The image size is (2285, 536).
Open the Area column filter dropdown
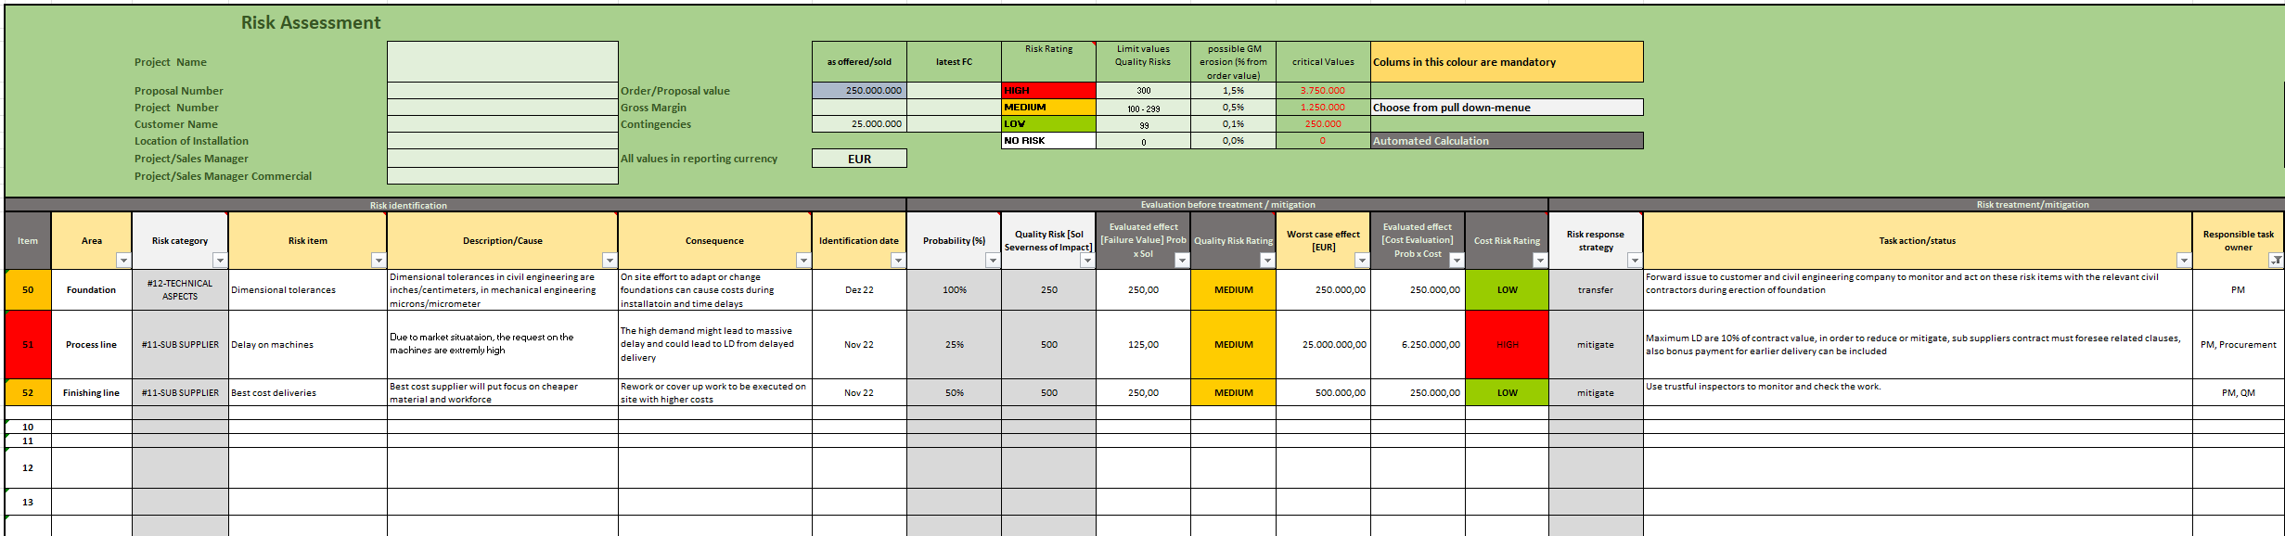coord(123,261)
